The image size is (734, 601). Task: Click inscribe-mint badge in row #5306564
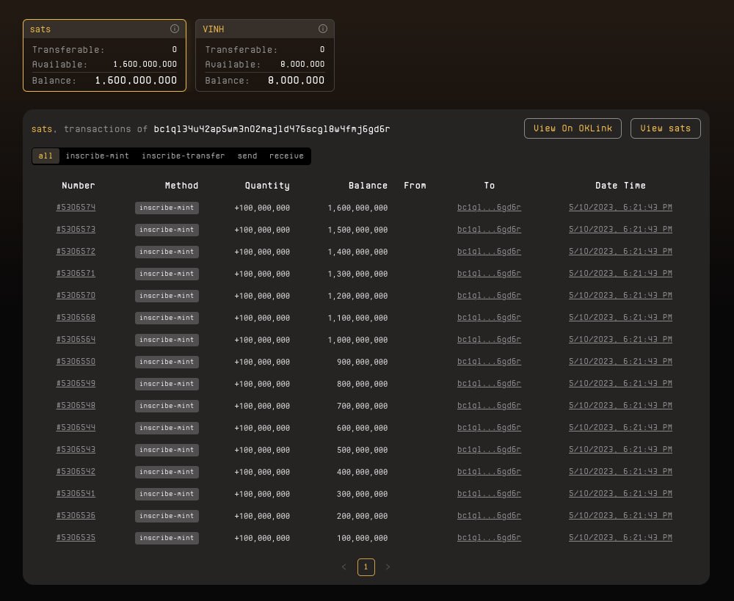pos(167,340)
